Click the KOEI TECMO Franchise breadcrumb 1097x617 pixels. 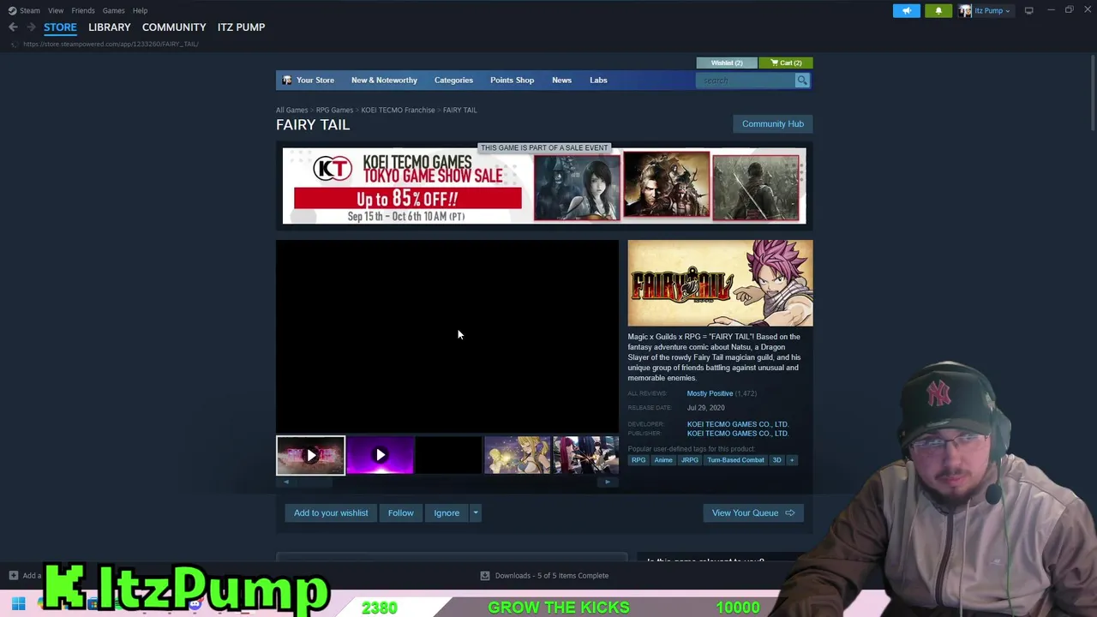[x=398, y=110]
